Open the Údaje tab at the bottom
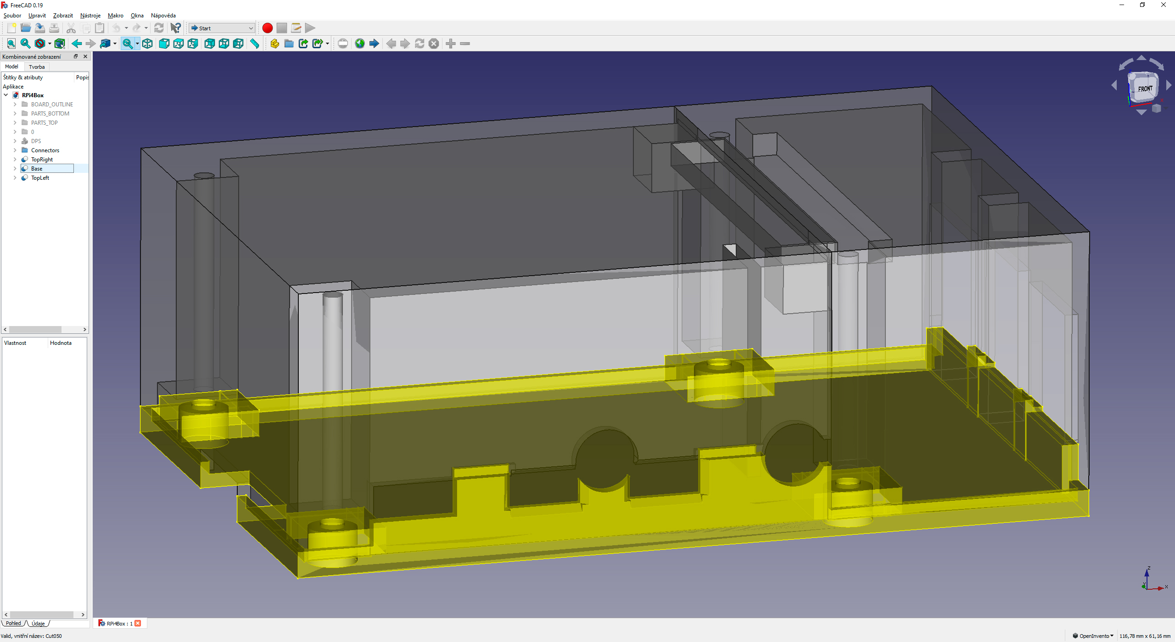 [x=39, y=623]
